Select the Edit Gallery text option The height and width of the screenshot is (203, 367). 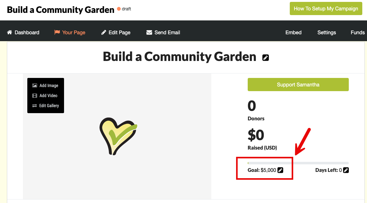point(49,106)
